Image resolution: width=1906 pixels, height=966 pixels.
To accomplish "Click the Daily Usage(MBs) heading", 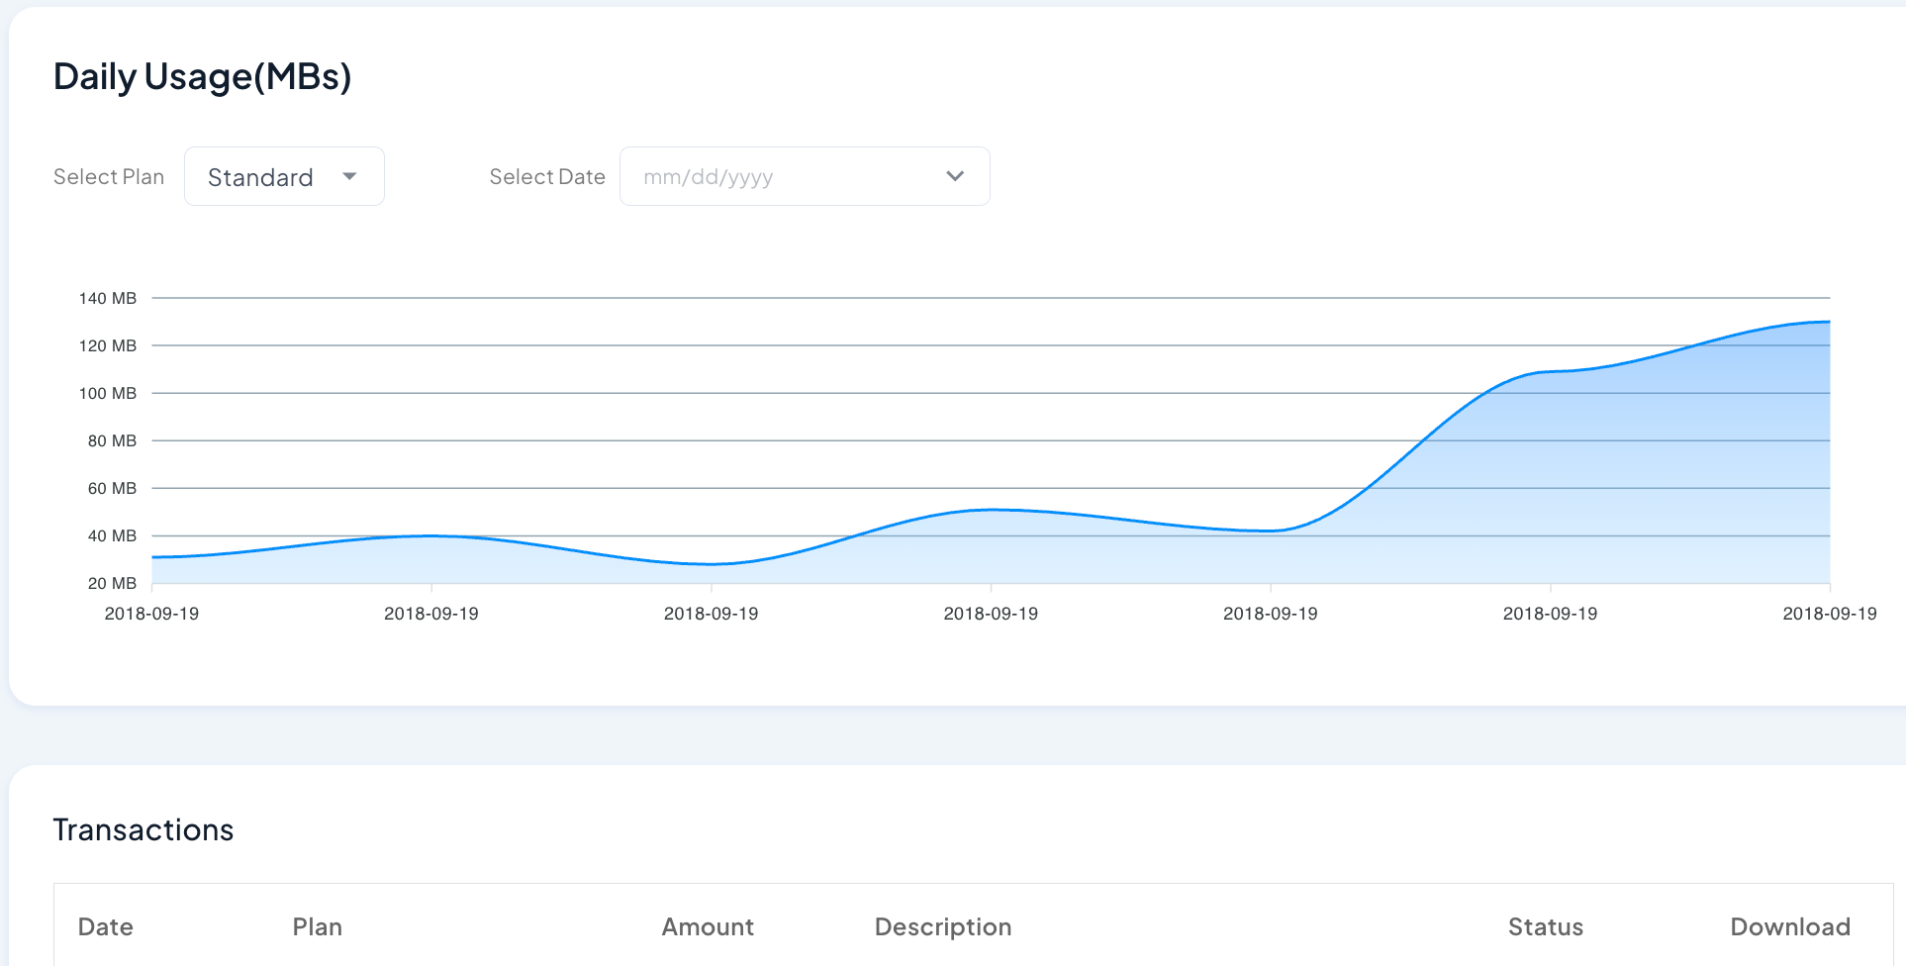I will (x=203, y=77).
